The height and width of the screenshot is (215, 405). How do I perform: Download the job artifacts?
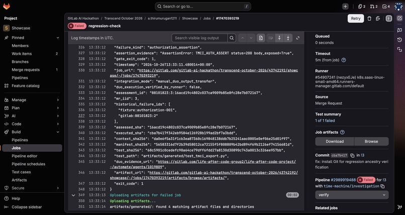[x=335, y=141]
